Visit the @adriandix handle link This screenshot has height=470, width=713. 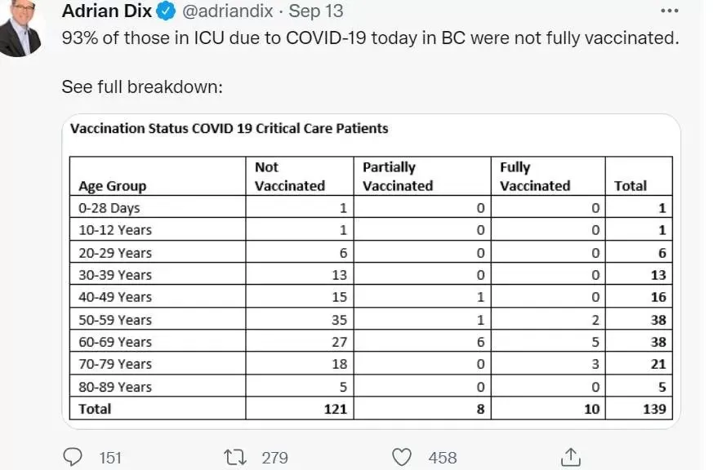[227, 11]
